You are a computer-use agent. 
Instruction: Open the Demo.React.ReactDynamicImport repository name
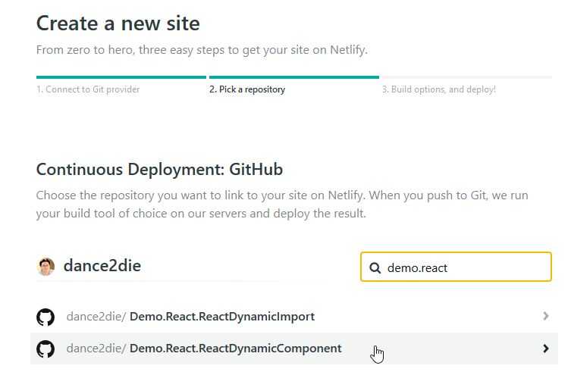click(x=221, y=316)
